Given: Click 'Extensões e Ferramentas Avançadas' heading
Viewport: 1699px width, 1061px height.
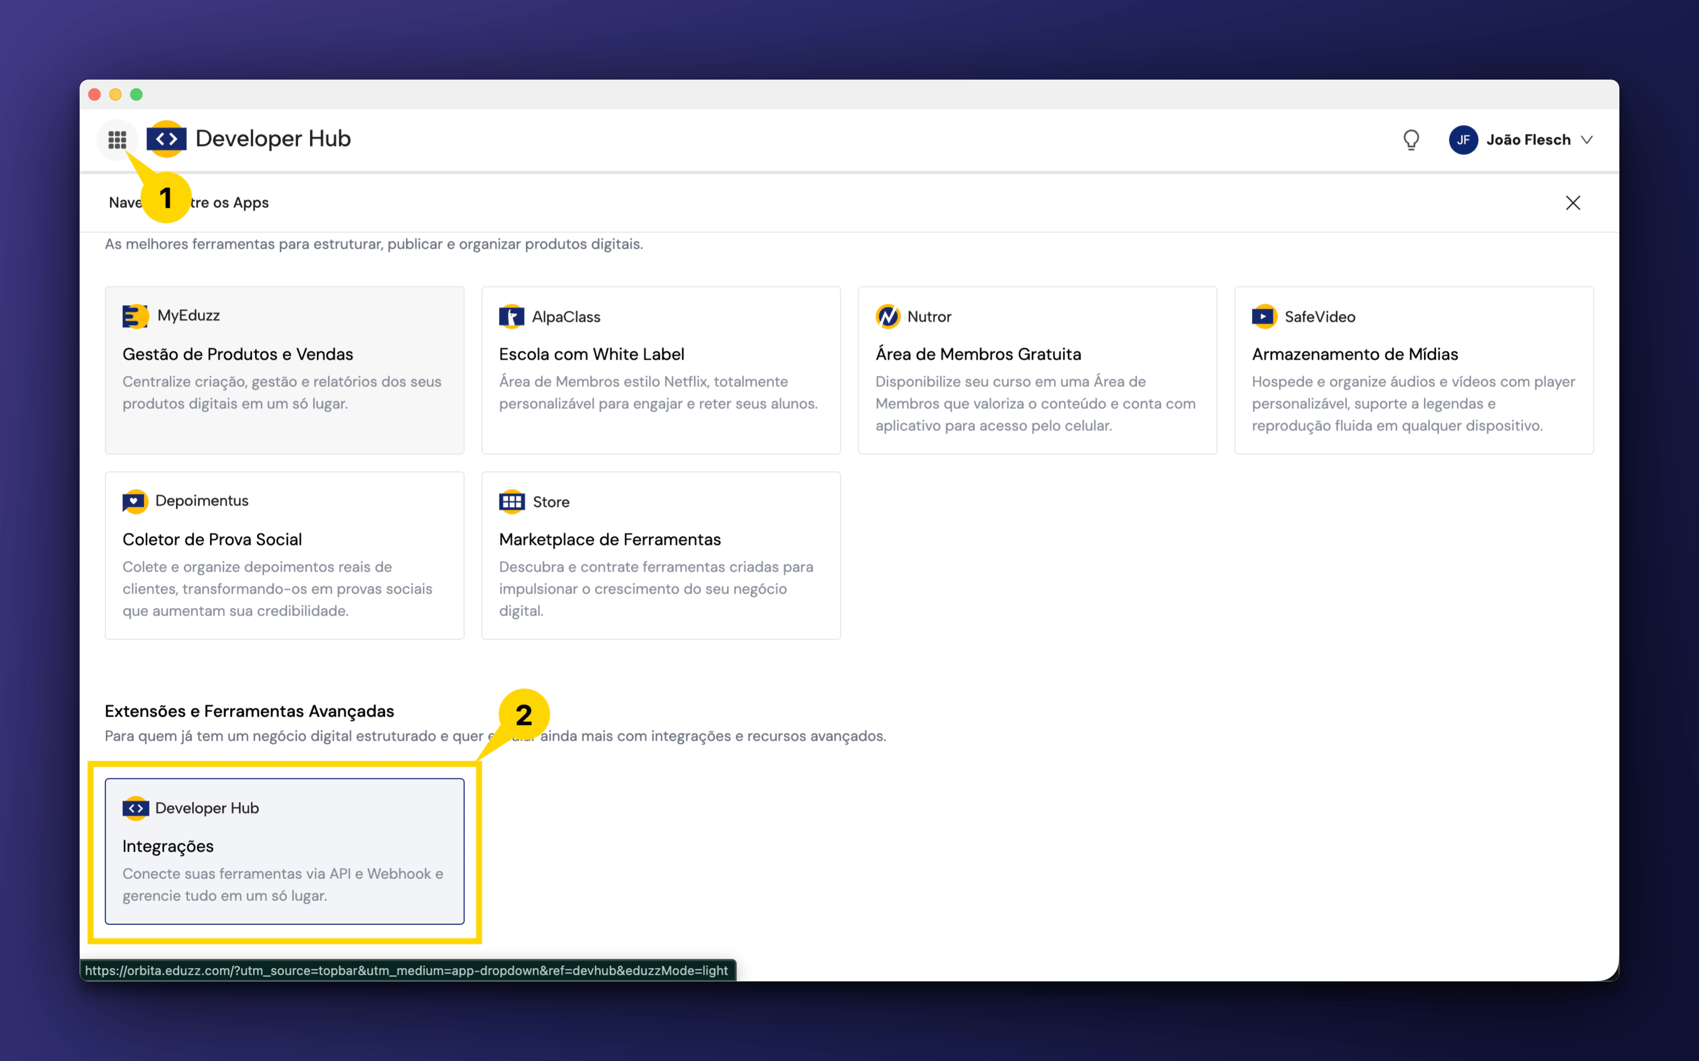Looking at the screenshot, I should 249,711.
